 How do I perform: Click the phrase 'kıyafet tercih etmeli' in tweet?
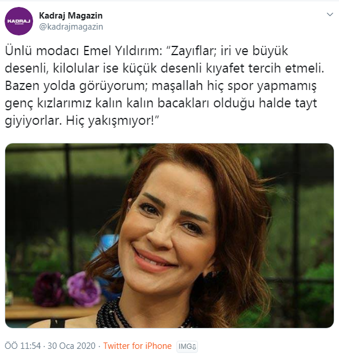[265, 68]
